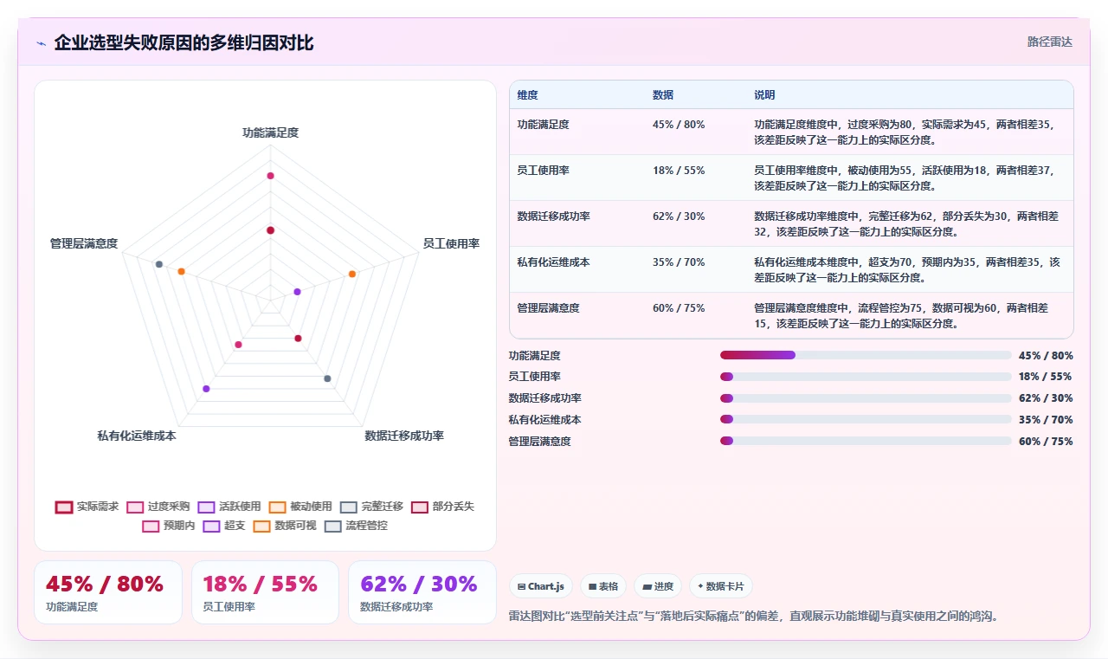
Task: Show or hide the 预期内 legend series
Action: click(x=169, y=526)
